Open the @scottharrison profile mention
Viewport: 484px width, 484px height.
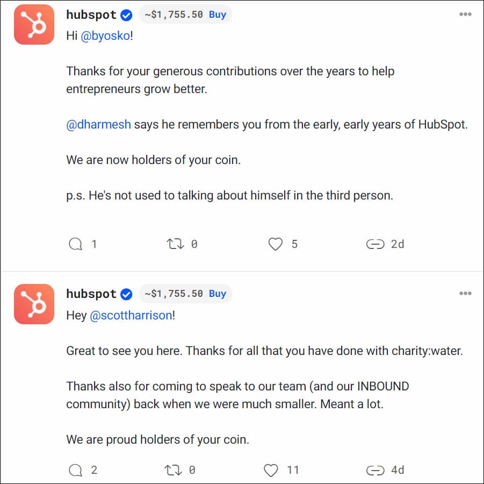(131, 316)
